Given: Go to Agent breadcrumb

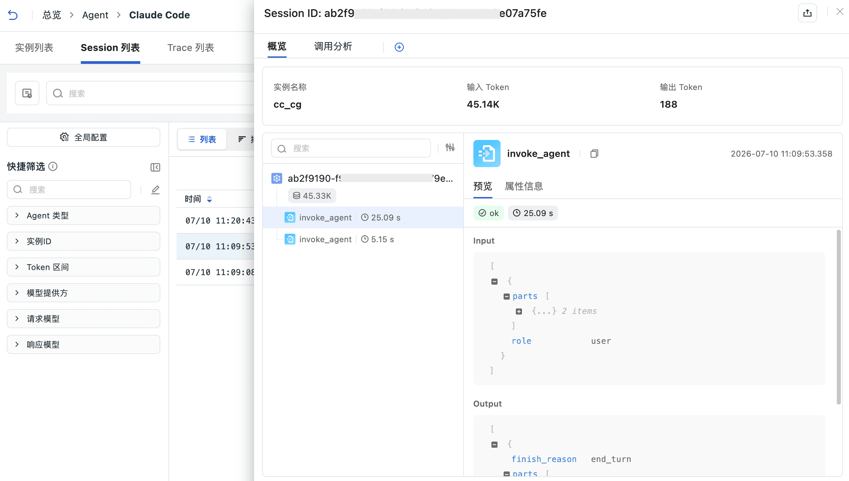Looking at the screenshot, I should tap(95, 15).
